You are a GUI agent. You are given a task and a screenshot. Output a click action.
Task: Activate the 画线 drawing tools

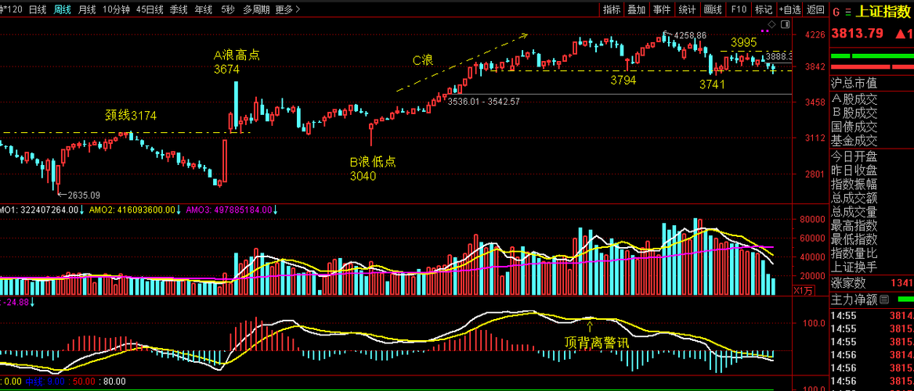click(713, 9)
